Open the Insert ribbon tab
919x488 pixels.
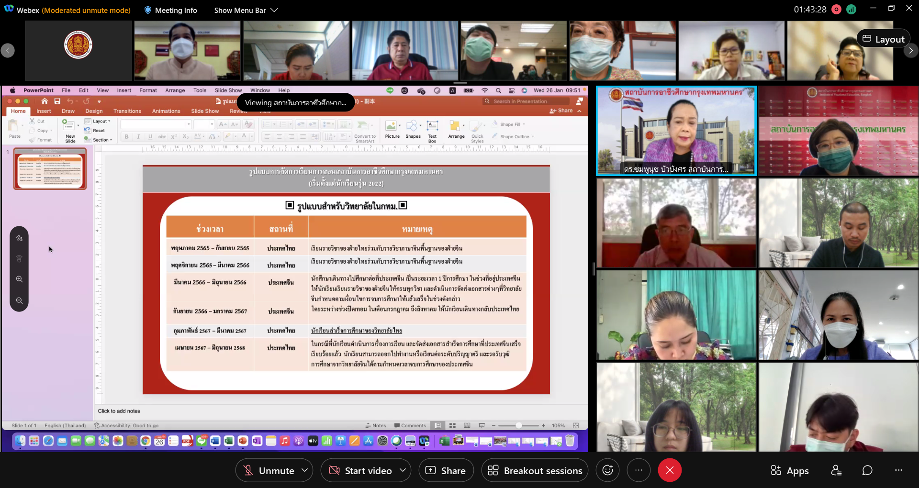click(x=44, y=111)
